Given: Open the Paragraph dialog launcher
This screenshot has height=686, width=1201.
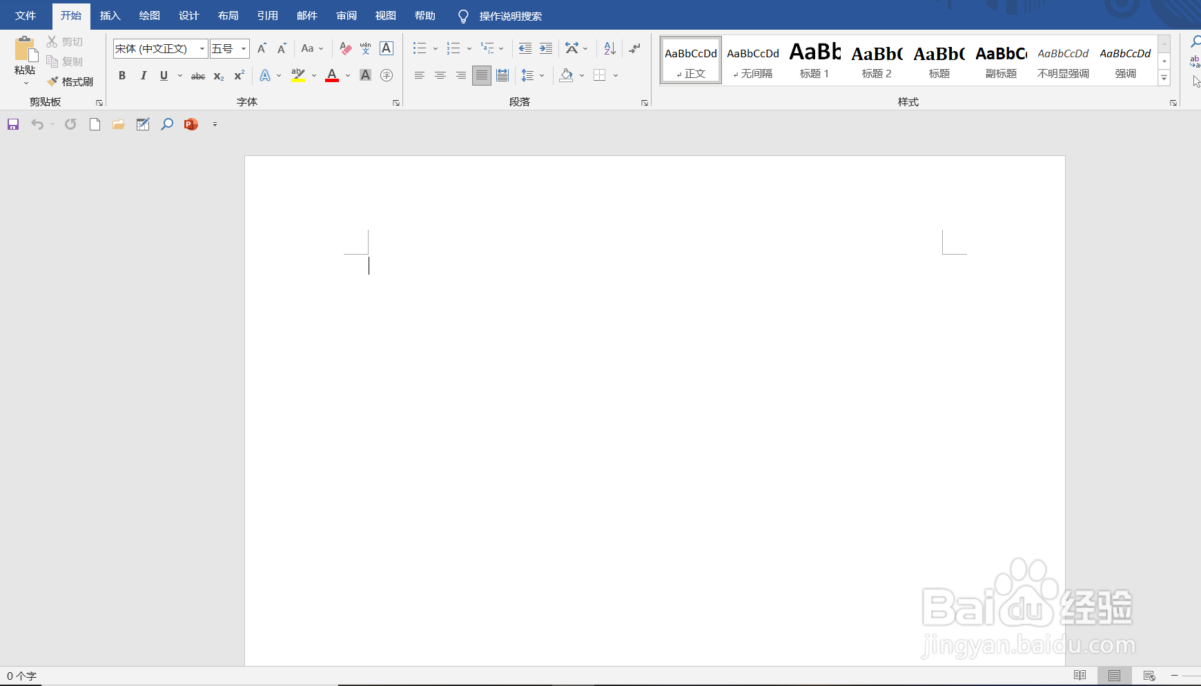Looking at the screenshot, I should [645, 103].
